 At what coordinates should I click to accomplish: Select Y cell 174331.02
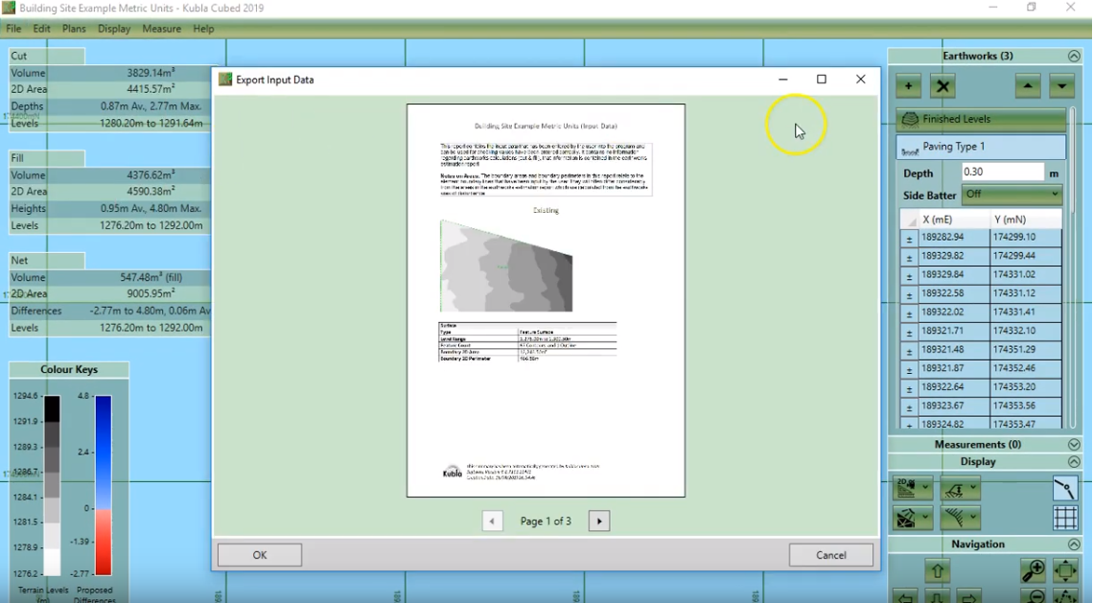(x=1025, y=275)
